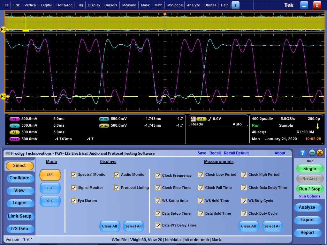Image resolution: width=327 pixels, height=245 pixels.
Task: Open the Run Options link
Action: point(309,196)
